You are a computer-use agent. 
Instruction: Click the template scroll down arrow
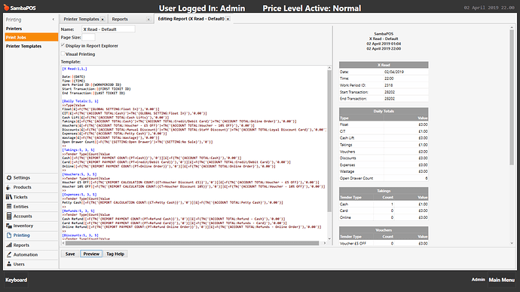tap(329, 238)
